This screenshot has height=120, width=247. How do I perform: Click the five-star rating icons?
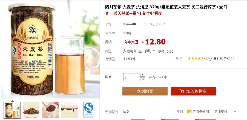click(x=196, y=59)
